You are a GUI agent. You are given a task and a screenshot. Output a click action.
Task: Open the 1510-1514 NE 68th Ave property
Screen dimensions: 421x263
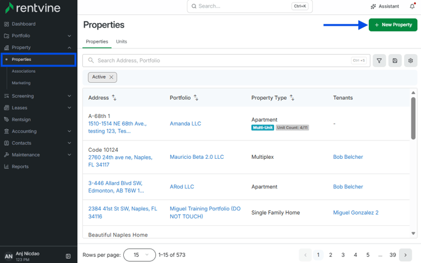(118, 127)
